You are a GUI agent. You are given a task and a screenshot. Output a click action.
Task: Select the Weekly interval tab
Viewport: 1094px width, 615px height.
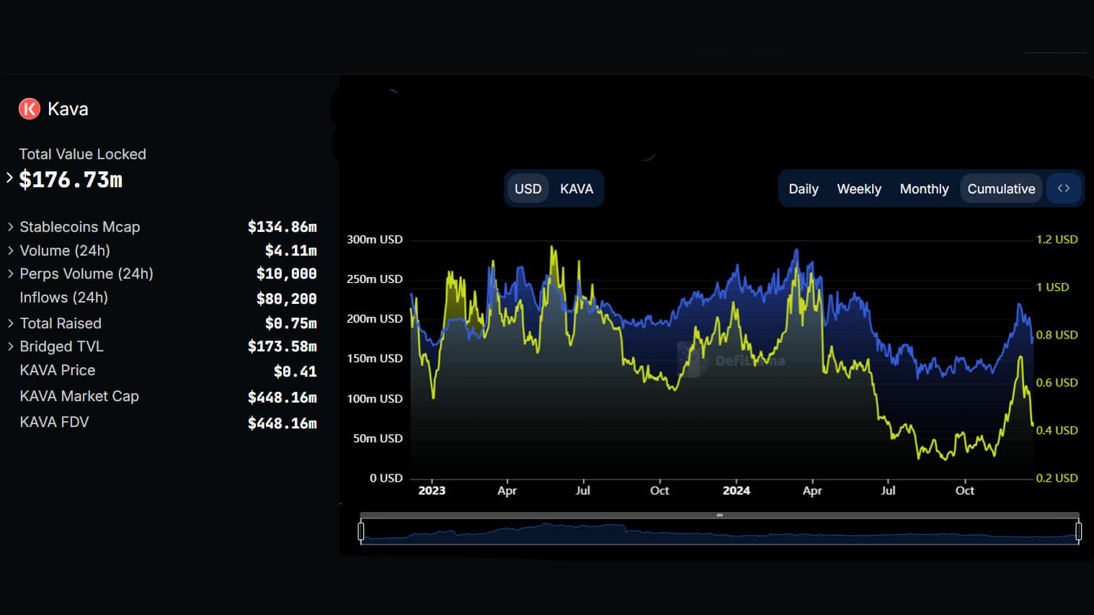click(859, 189)
